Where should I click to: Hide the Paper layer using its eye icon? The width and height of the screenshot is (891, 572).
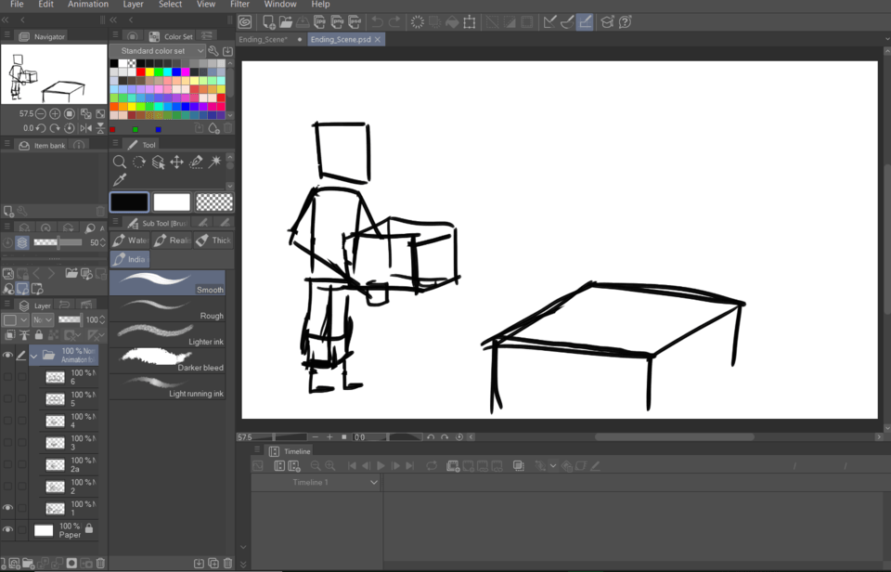pyautogui.click(x=8, y=530)
